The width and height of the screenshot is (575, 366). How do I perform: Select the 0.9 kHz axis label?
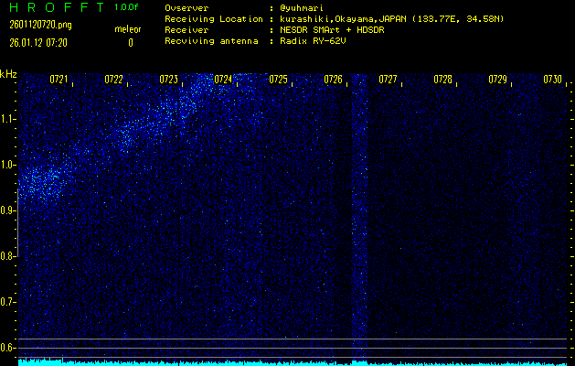[x=8, y=210]
